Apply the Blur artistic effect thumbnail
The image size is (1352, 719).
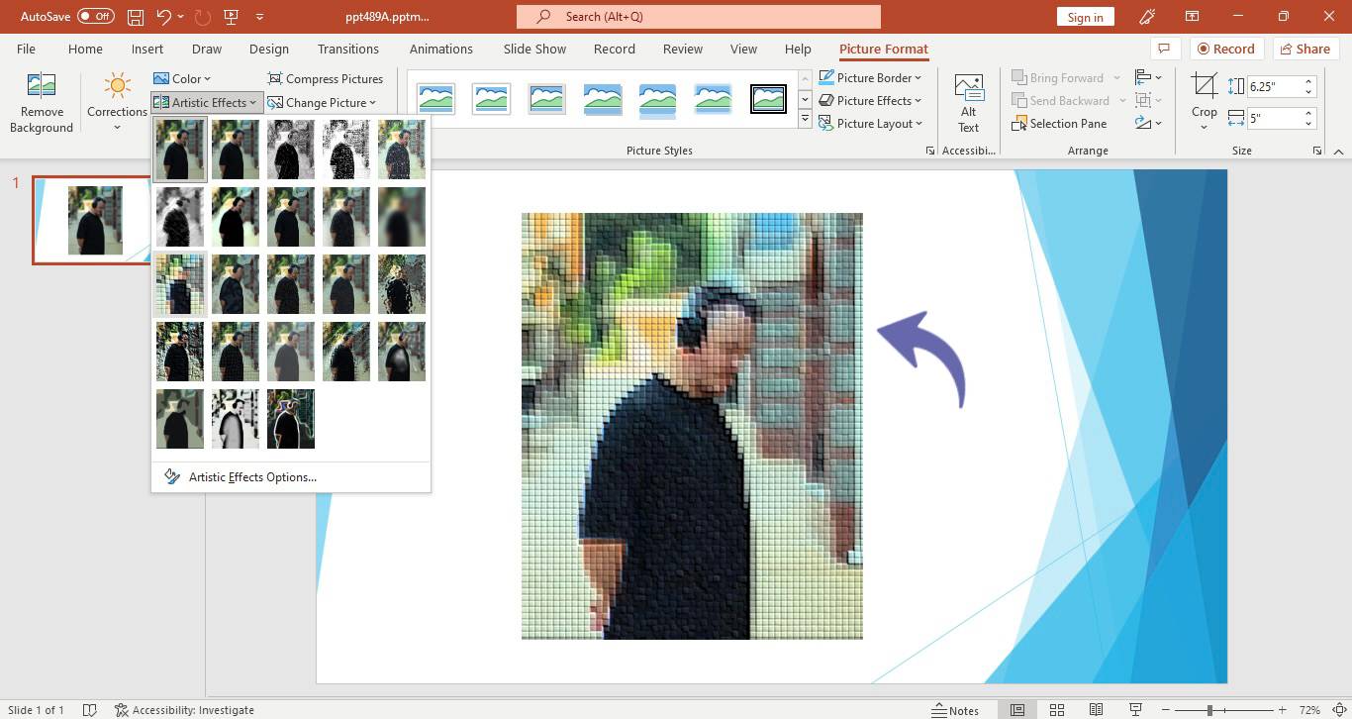click(402, 217)
